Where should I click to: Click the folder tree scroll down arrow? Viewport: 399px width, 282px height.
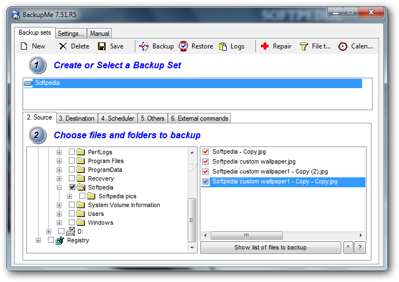tap(192, 247)
